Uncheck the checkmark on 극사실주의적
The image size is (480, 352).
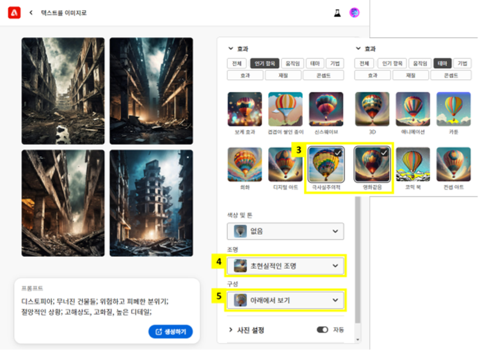338,153
